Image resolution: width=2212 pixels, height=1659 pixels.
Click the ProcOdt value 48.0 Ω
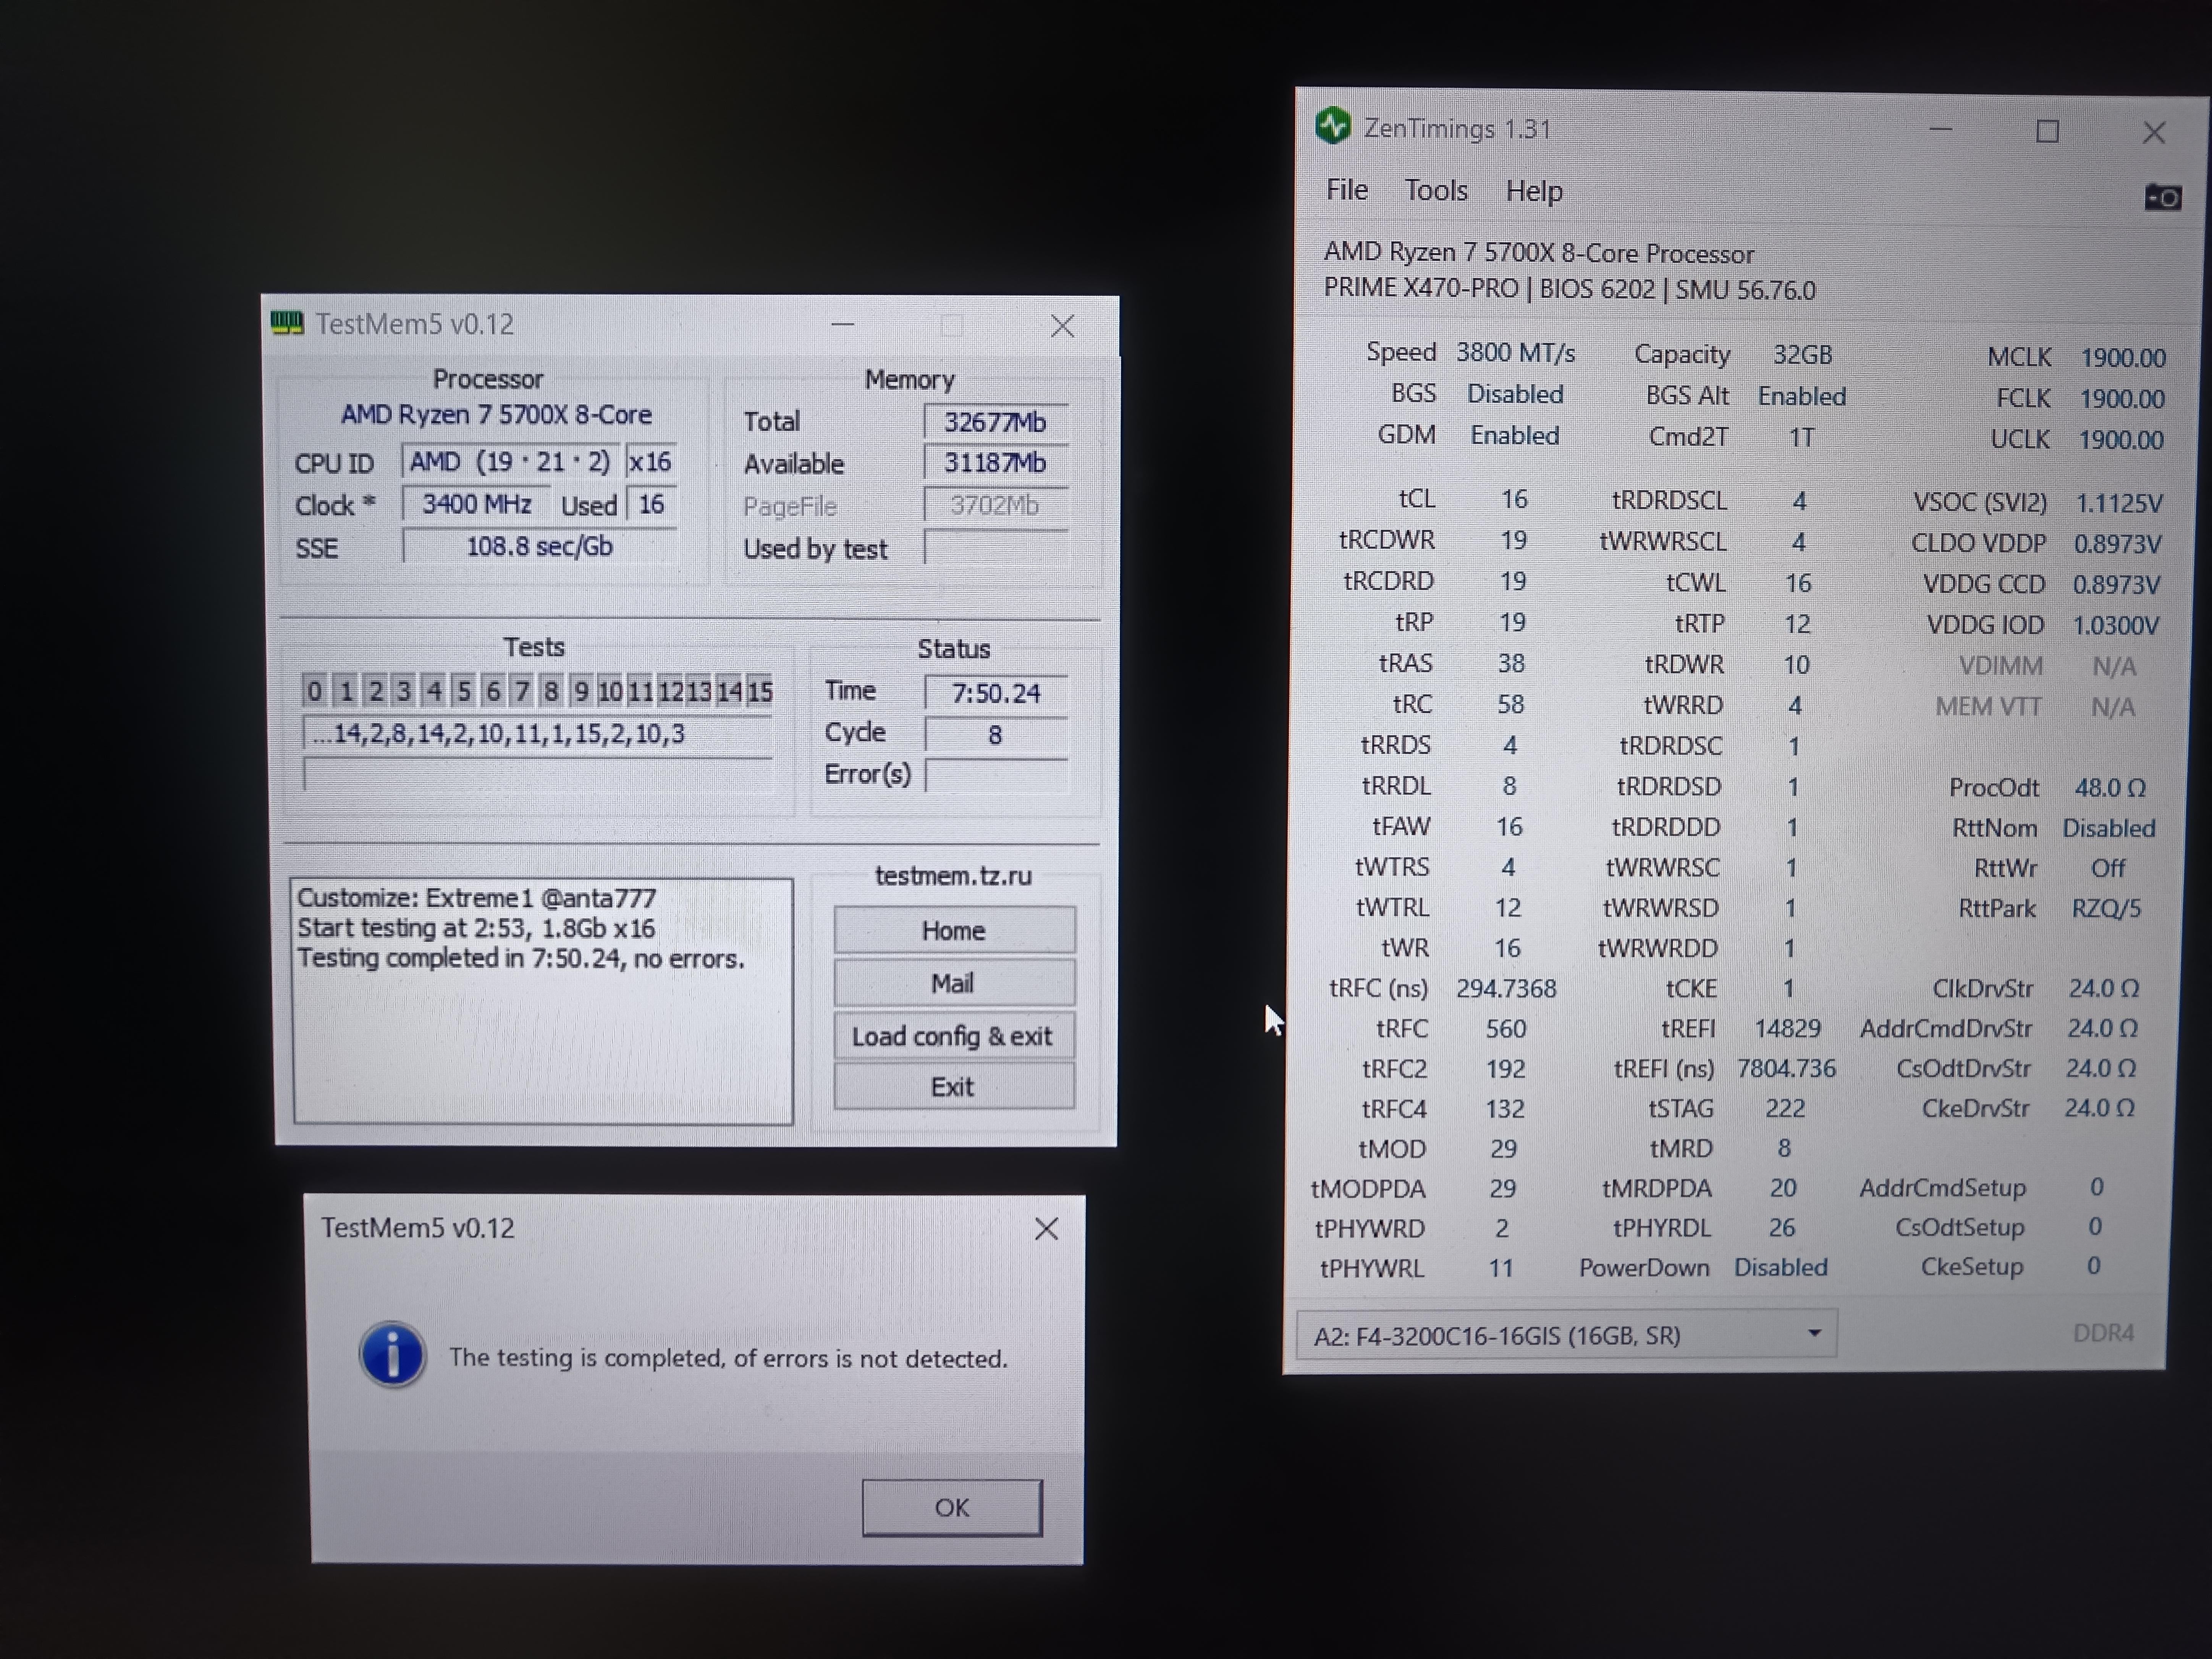(2110, 788)
